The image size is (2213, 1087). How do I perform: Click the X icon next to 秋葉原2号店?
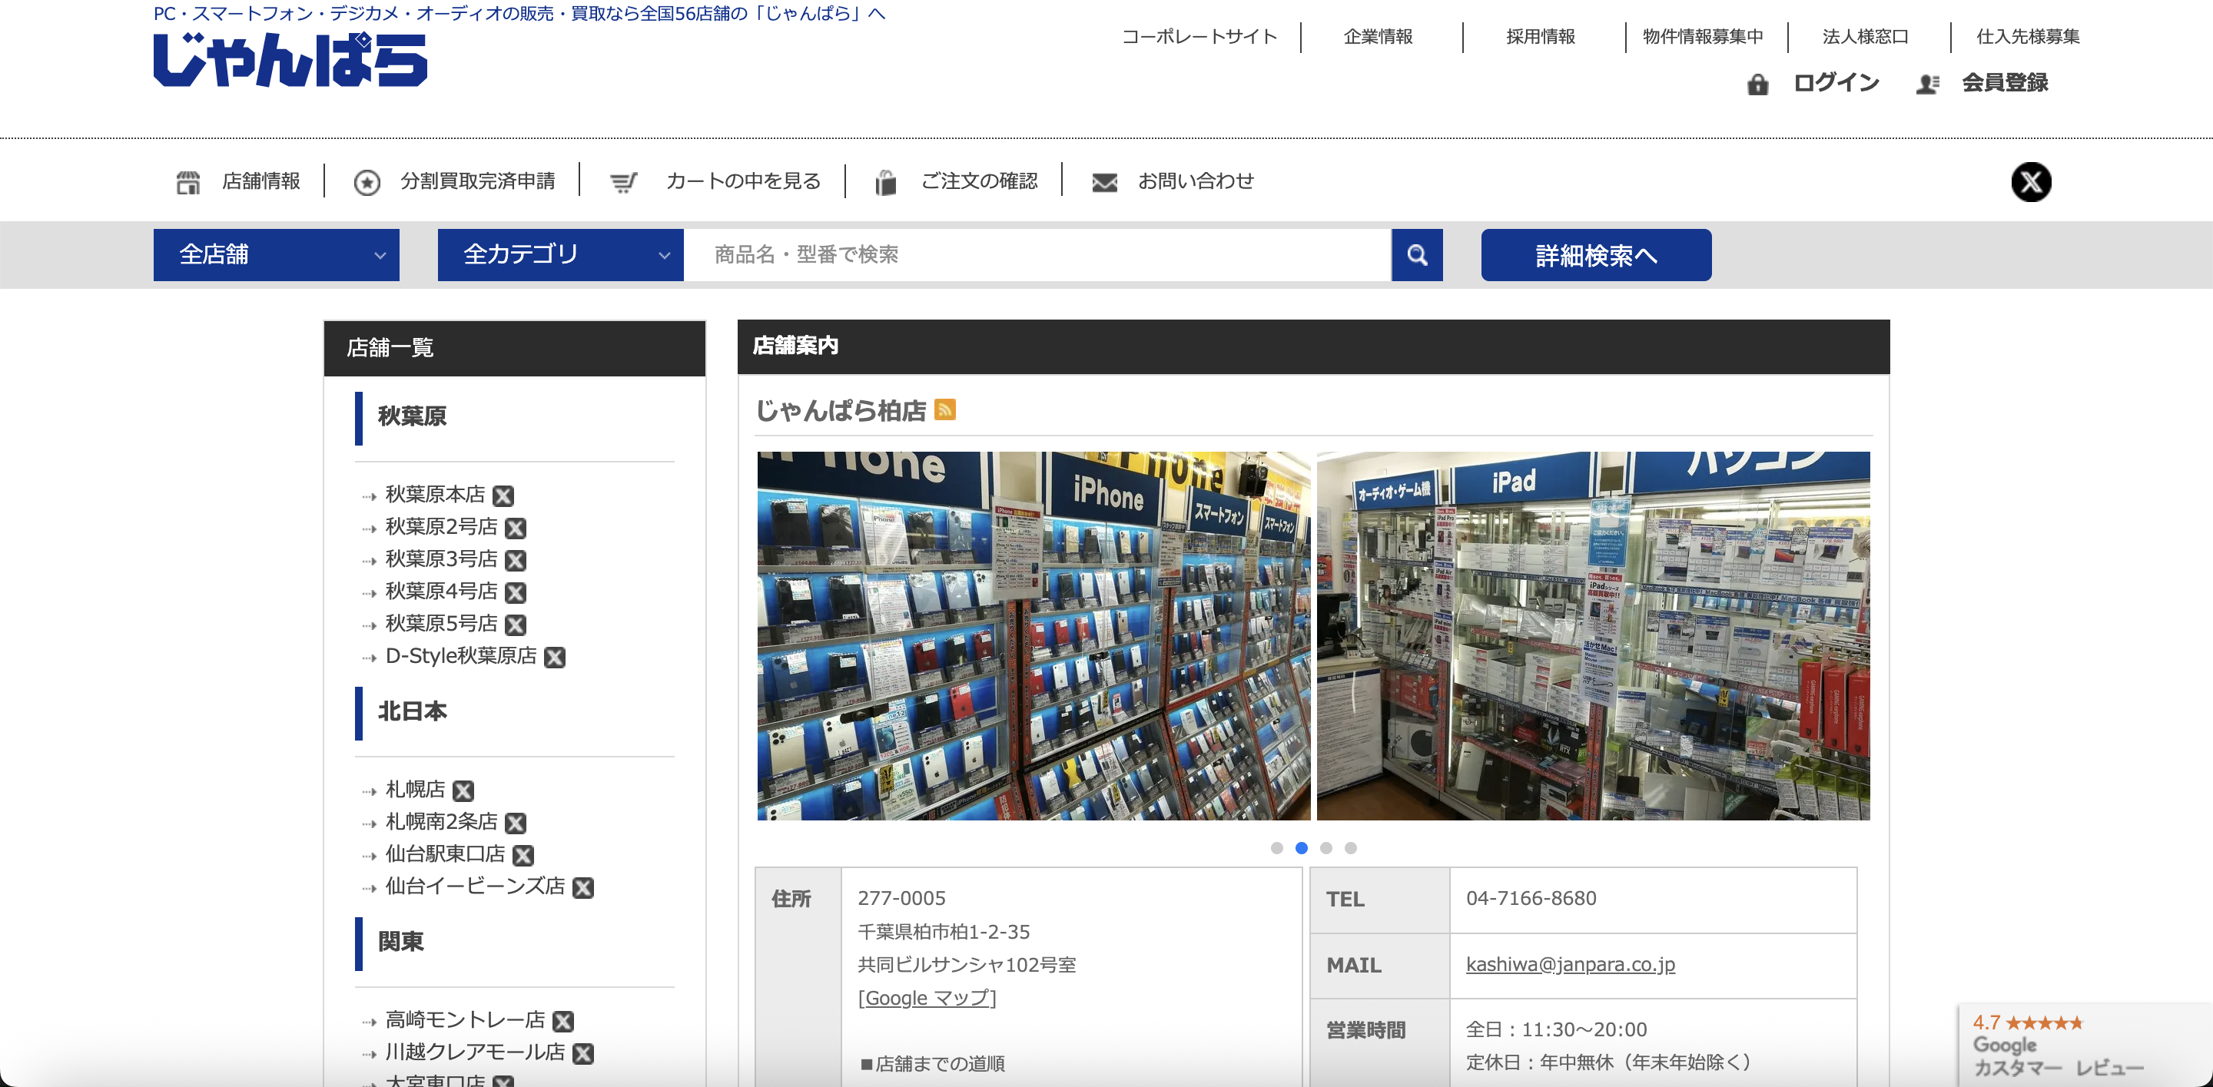point(516,527)
